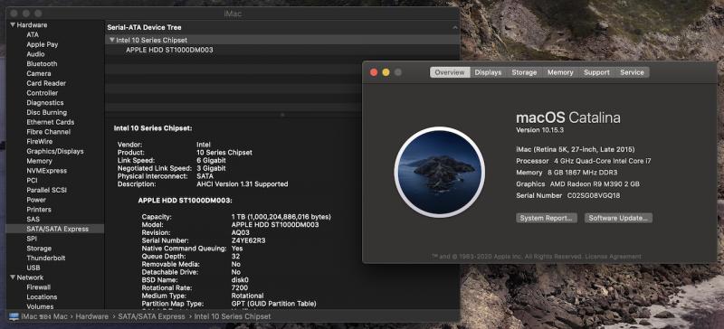Click the AHCI Version 1.31 Supported text

(x=243, y=184)
